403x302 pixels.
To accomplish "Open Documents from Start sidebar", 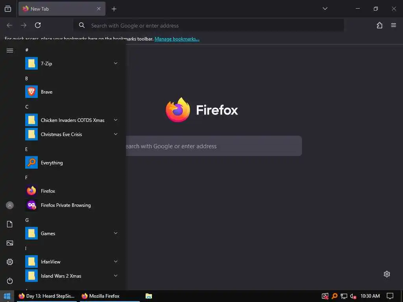I will click(10, 224).
